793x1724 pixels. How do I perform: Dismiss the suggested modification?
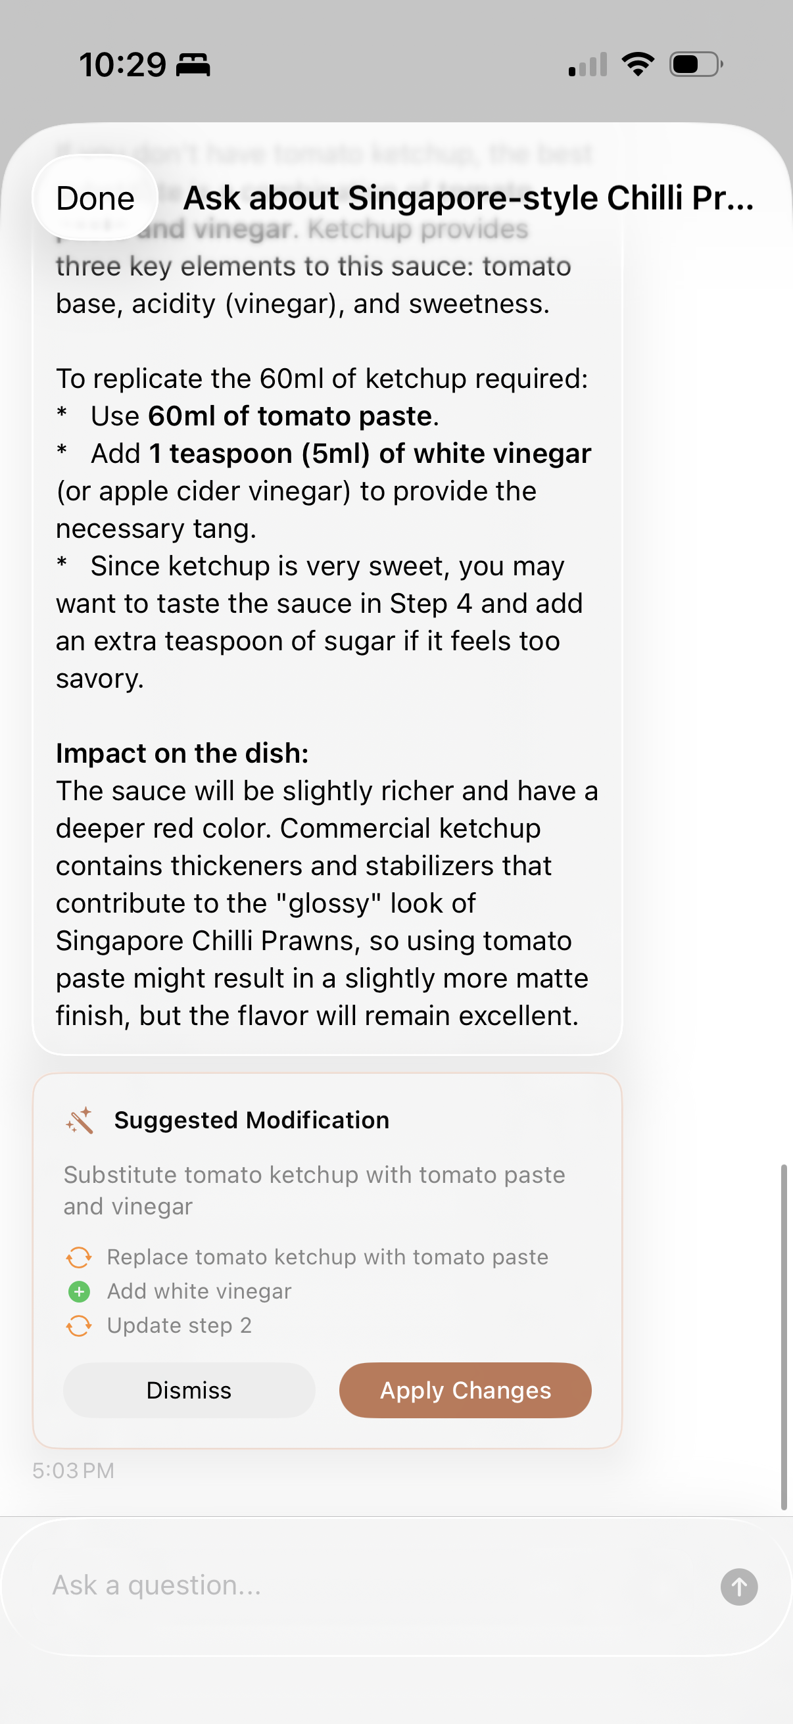pyautogui.click(x=189, y=1390)
